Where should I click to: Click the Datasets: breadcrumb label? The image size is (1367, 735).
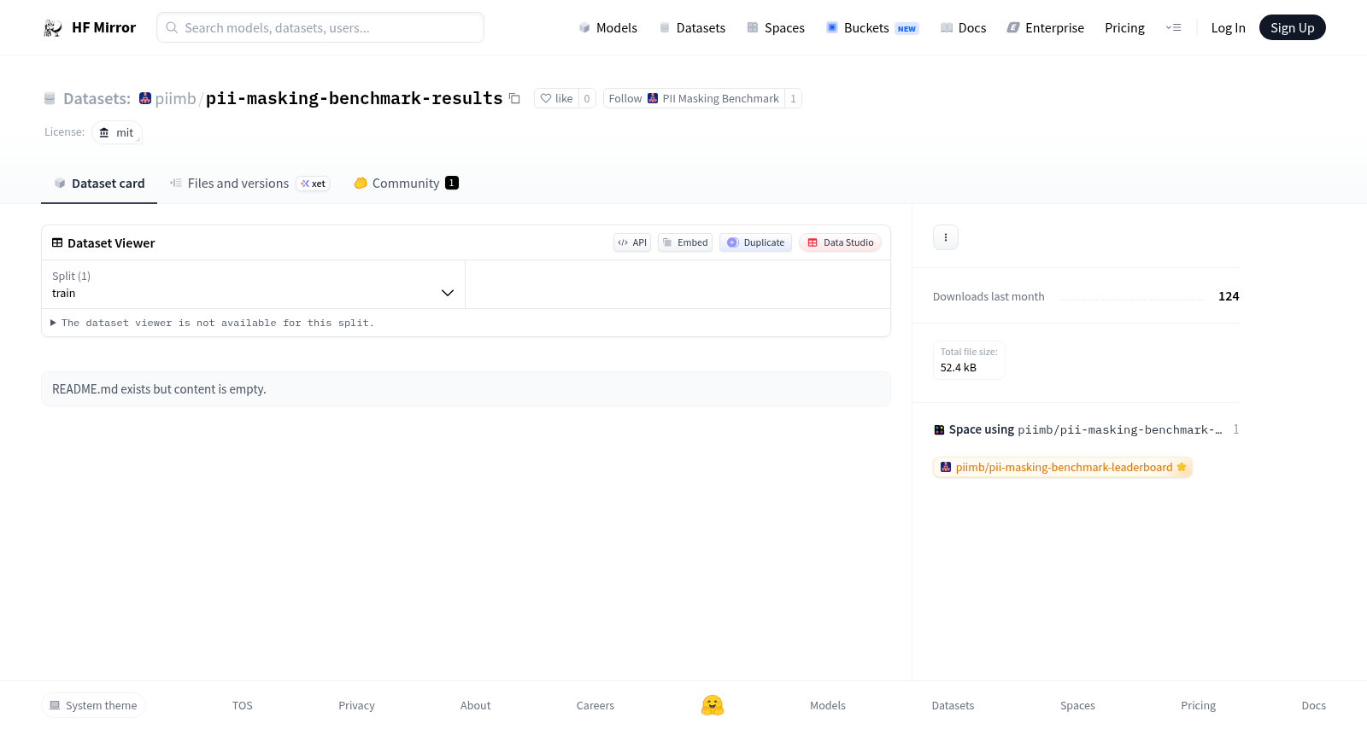click(97, 98)
